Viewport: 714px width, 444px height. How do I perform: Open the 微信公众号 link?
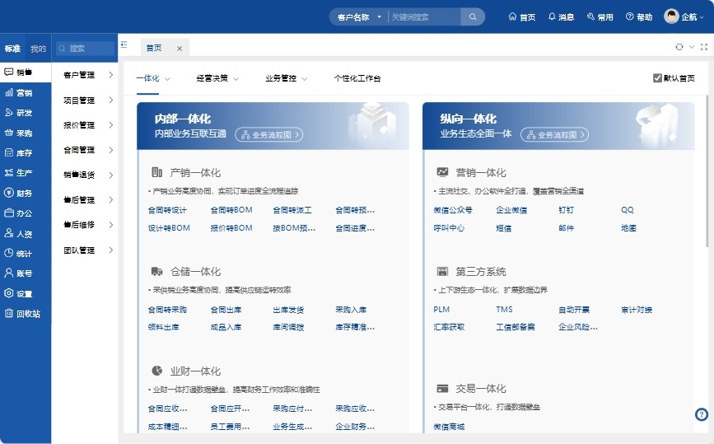pyautogui.click(x=453, y=210)
